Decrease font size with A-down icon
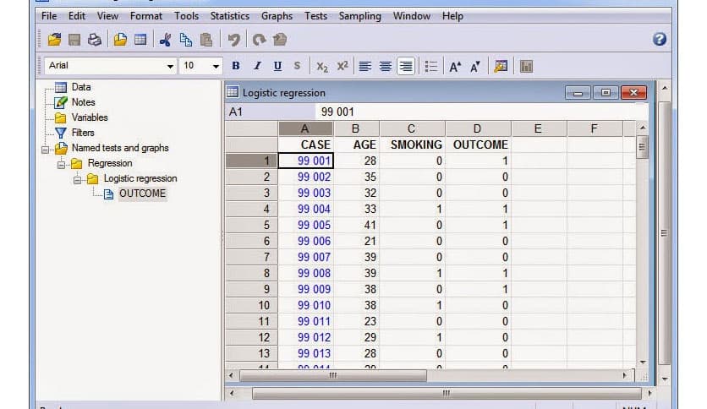The width and height of the screenshot is (707, 409). (475, 67)
